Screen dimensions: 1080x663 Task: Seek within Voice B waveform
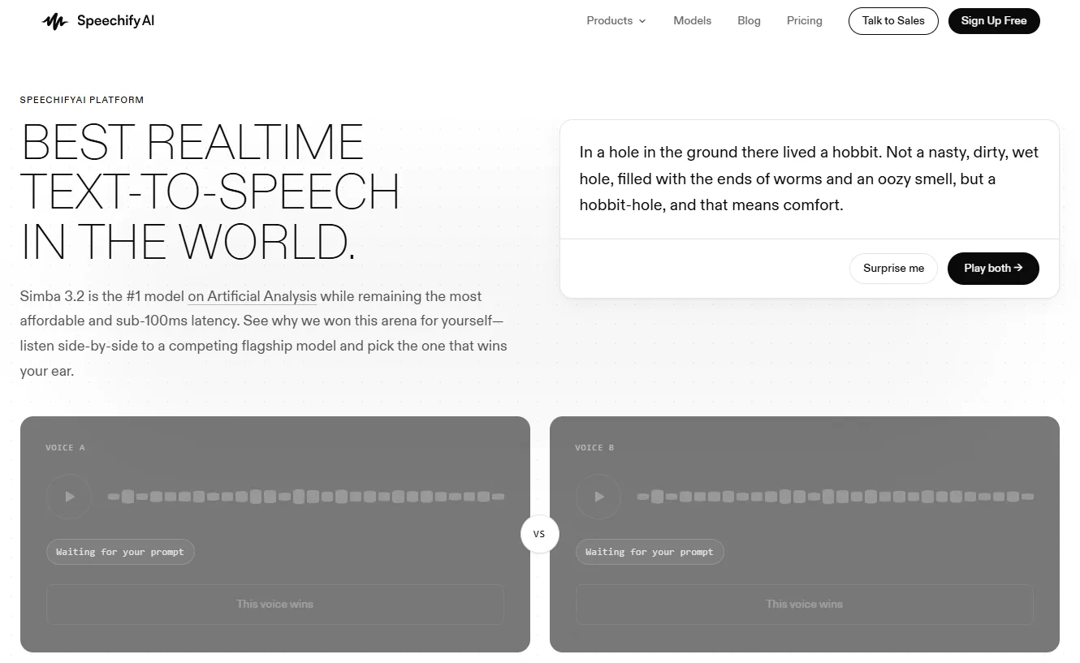836,497
